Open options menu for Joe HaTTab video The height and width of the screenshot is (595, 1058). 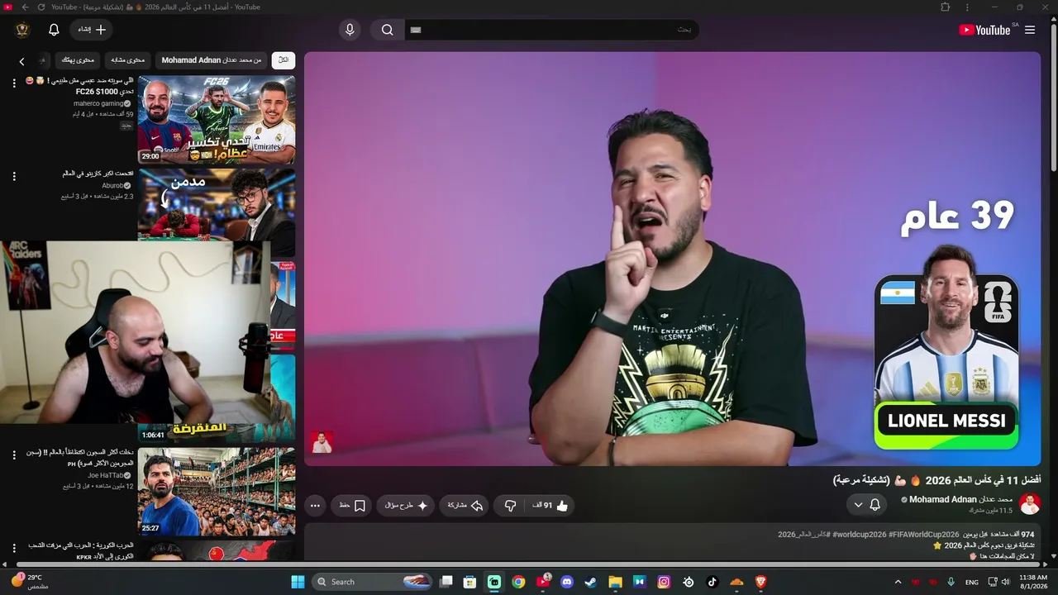click(x=14, y=455)
